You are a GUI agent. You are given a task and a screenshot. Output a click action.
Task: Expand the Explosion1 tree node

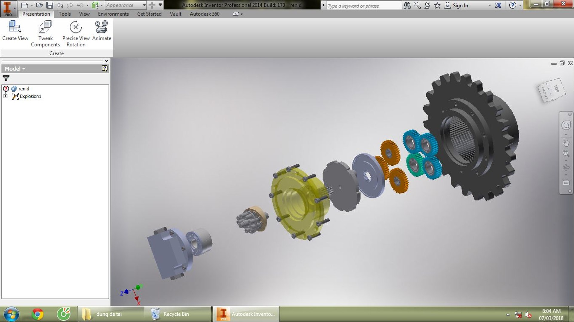pos(5,96)
